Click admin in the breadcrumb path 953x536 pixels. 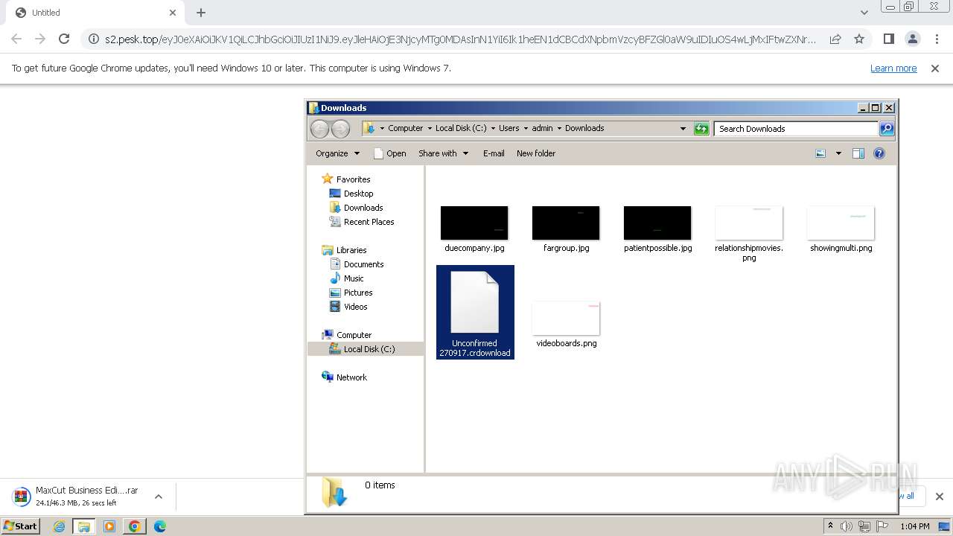(542, 128)
